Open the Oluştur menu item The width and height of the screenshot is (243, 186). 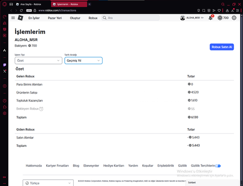(75, 18)
